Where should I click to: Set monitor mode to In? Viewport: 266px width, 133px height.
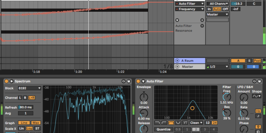pos(209,9)
